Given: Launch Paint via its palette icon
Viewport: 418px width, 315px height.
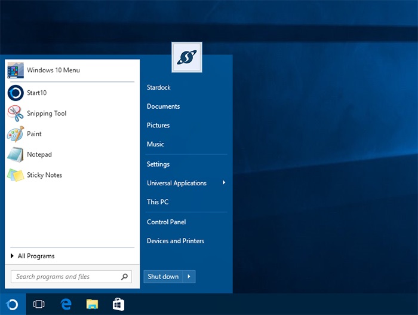Looking at the screenshot, I should [x=16, y=134].
